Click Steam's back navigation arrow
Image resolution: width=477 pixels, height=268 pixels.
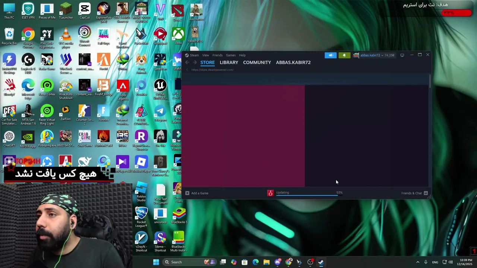point(187,63)
